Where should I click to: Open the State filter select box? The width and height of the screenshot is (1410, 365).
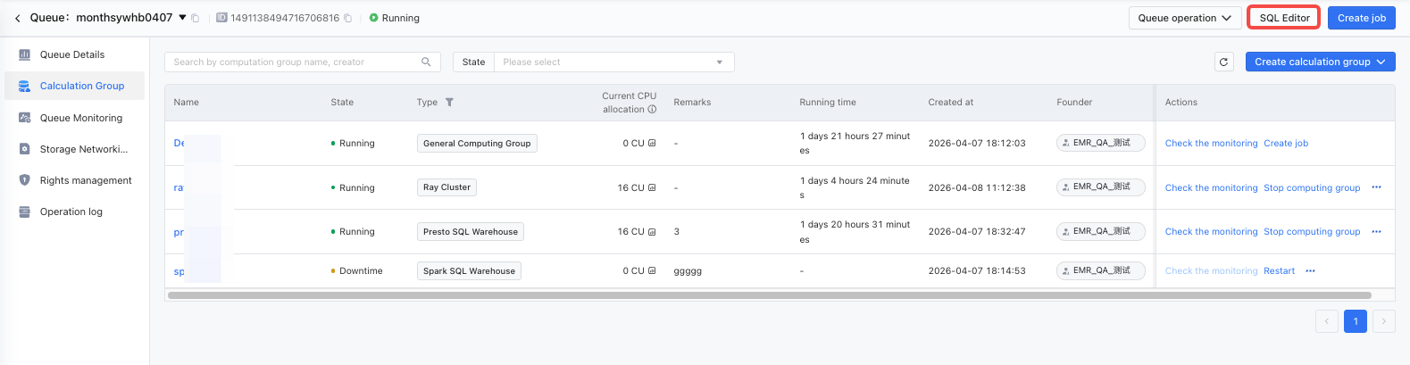pos(613,62)
